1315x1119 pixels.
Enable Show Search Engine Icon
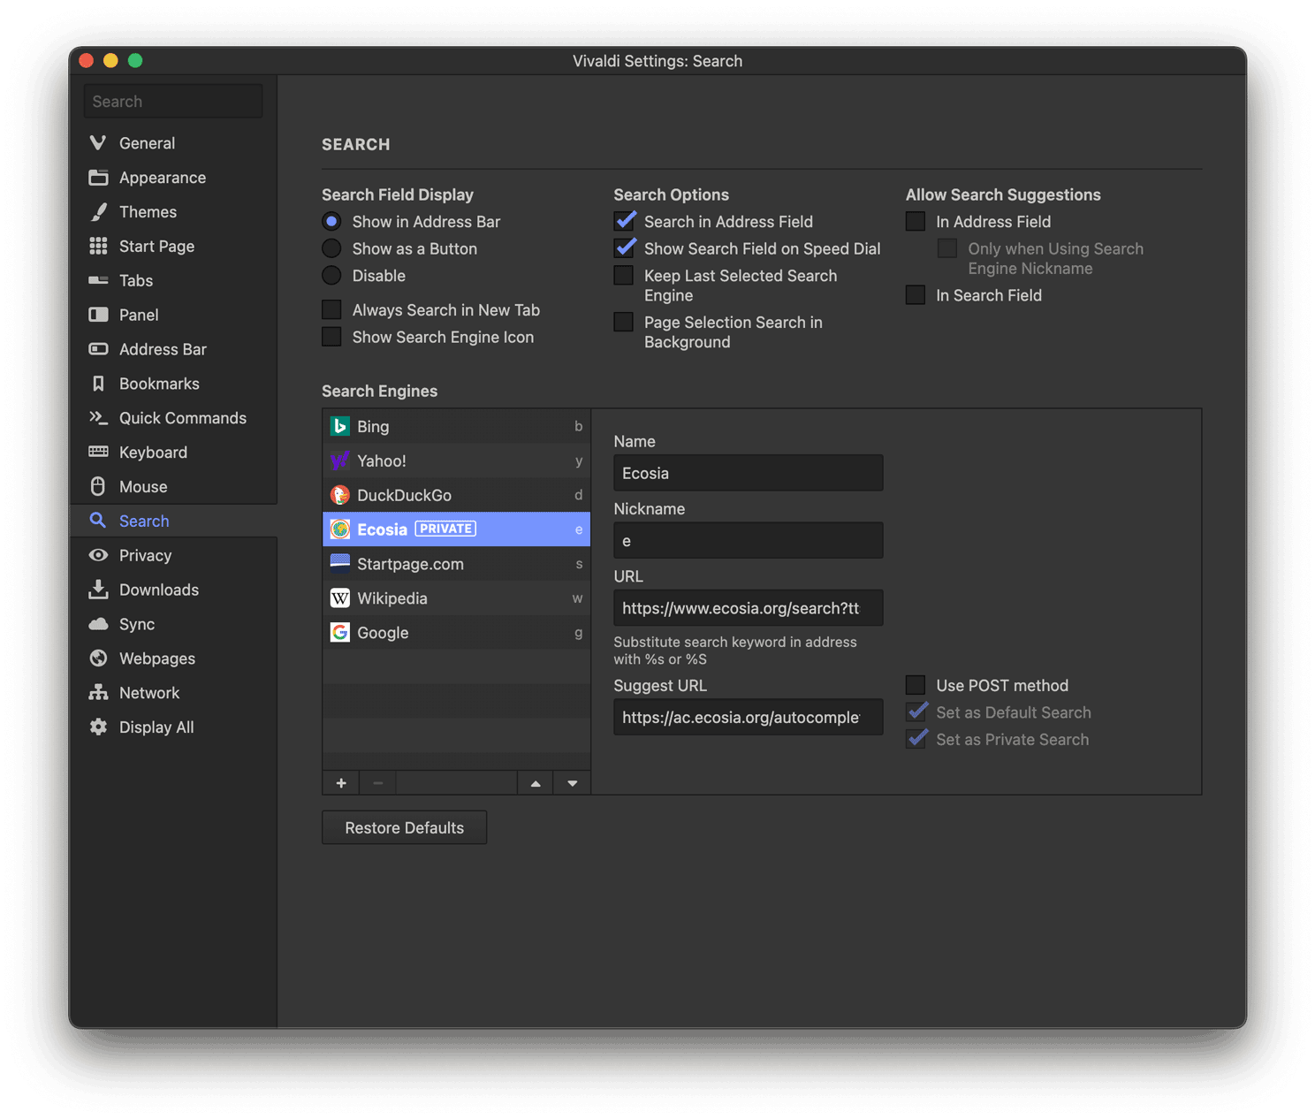click(x=331, y=337)
